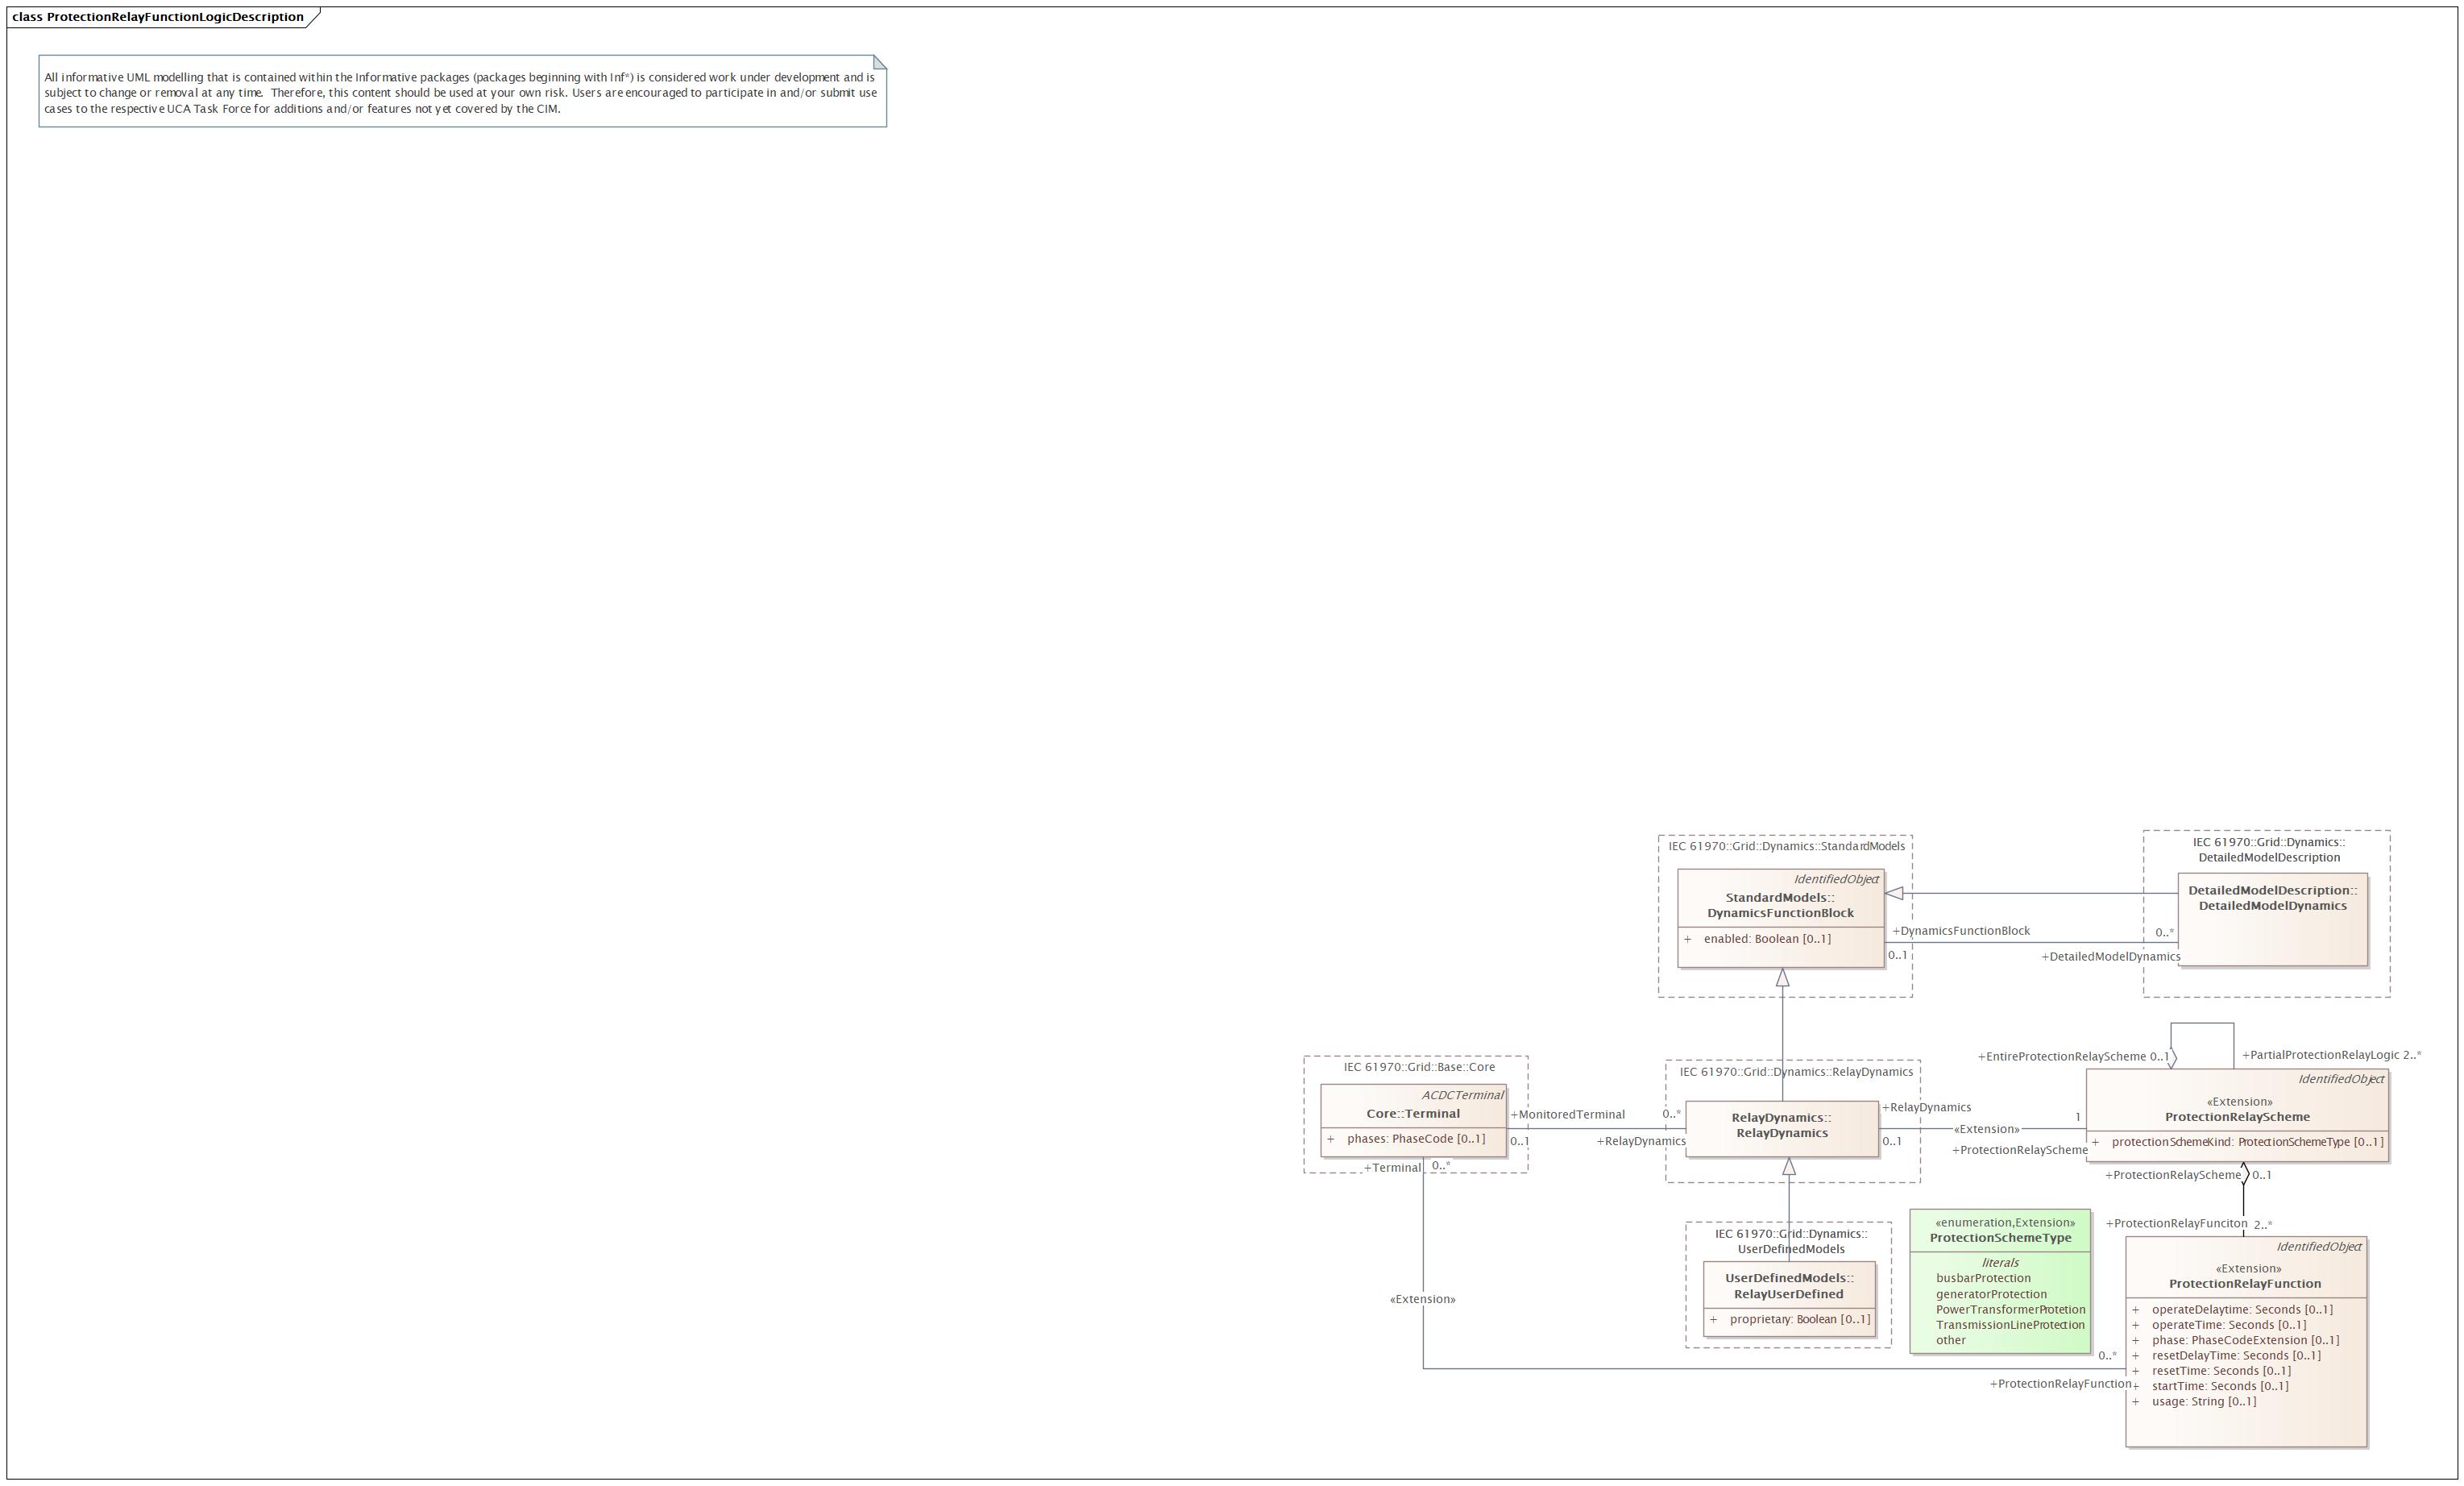
Task: Click the informative UML modelling note box
Action: tap(462, 91)
